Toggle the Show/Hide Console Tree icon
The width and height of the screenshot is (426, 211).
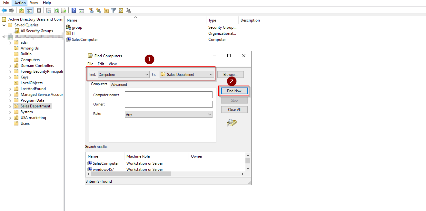click(x=29, y=10)
